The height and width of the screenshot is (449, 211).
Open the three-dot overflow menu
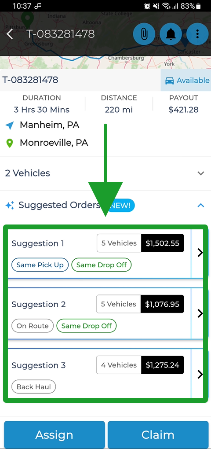197,34
